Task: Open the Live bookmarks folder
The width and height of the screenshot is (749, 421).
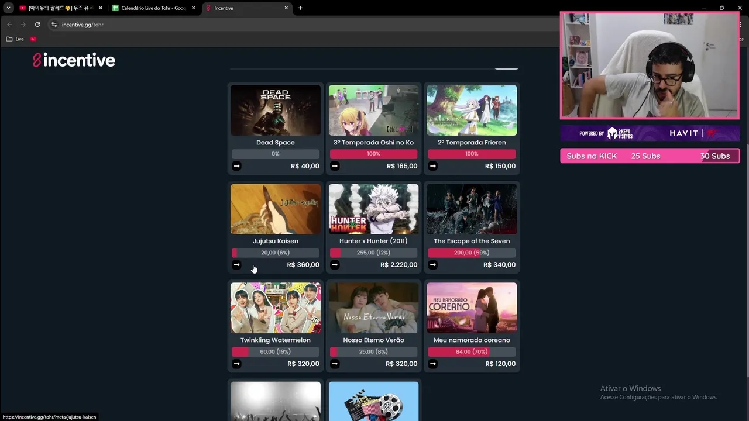Action: pyautogui.click(x=15, y=39)
